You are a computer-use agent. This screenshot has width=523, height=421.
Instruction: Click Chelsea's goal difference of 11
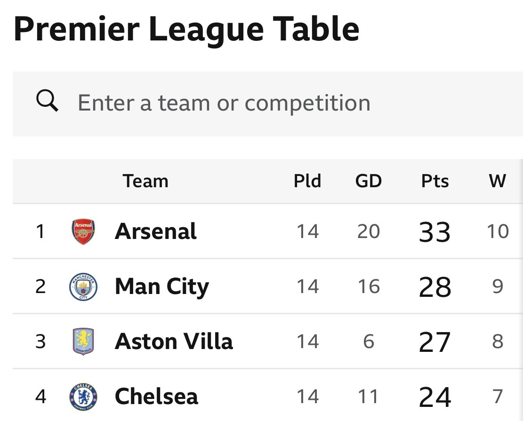(x=369, y=397)
